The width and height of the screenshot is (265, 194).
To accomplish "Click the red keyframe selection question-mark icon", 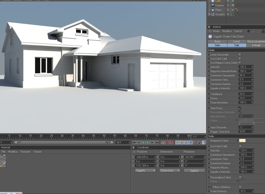I will tap(171, 143).
